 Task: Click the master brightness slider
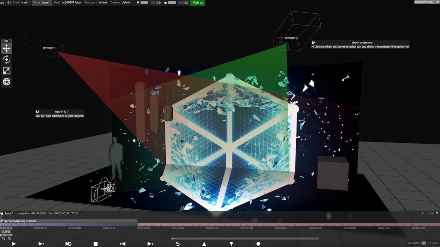pyautogui.click(x=144, y=2)
